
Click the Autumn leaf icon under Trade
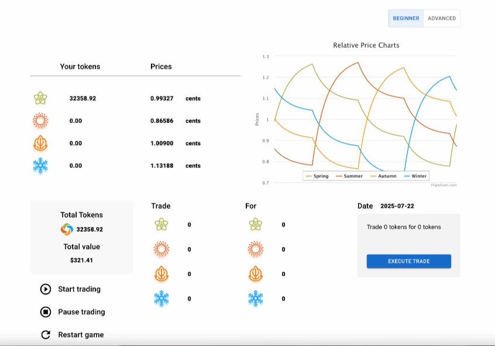pyautogui.click(x=161, y=274)
